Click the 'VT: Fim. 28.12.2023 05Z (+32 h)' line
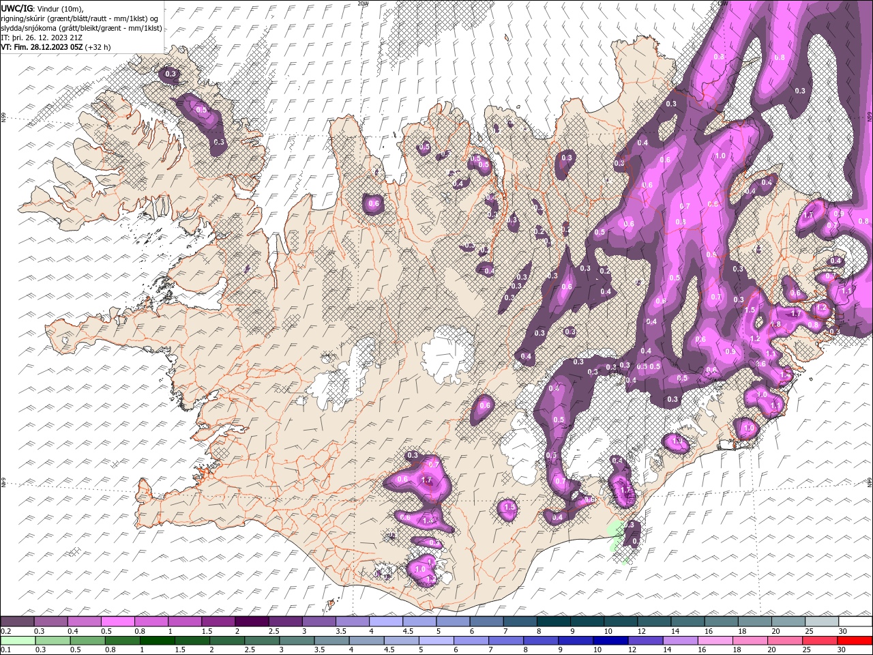The height and width of the screenshot is (655, 873). (x=56, y=47)
